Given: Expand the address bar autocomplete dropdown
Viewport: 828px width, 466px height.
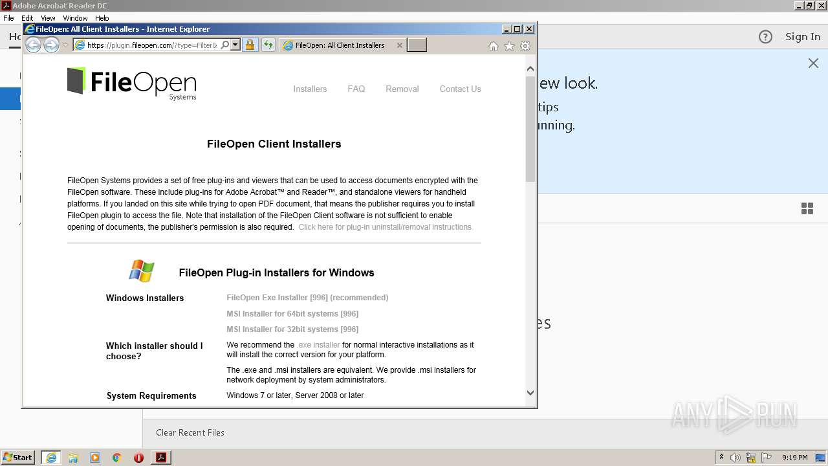Looking at the screenshot, I should click(x=235, y=45).
